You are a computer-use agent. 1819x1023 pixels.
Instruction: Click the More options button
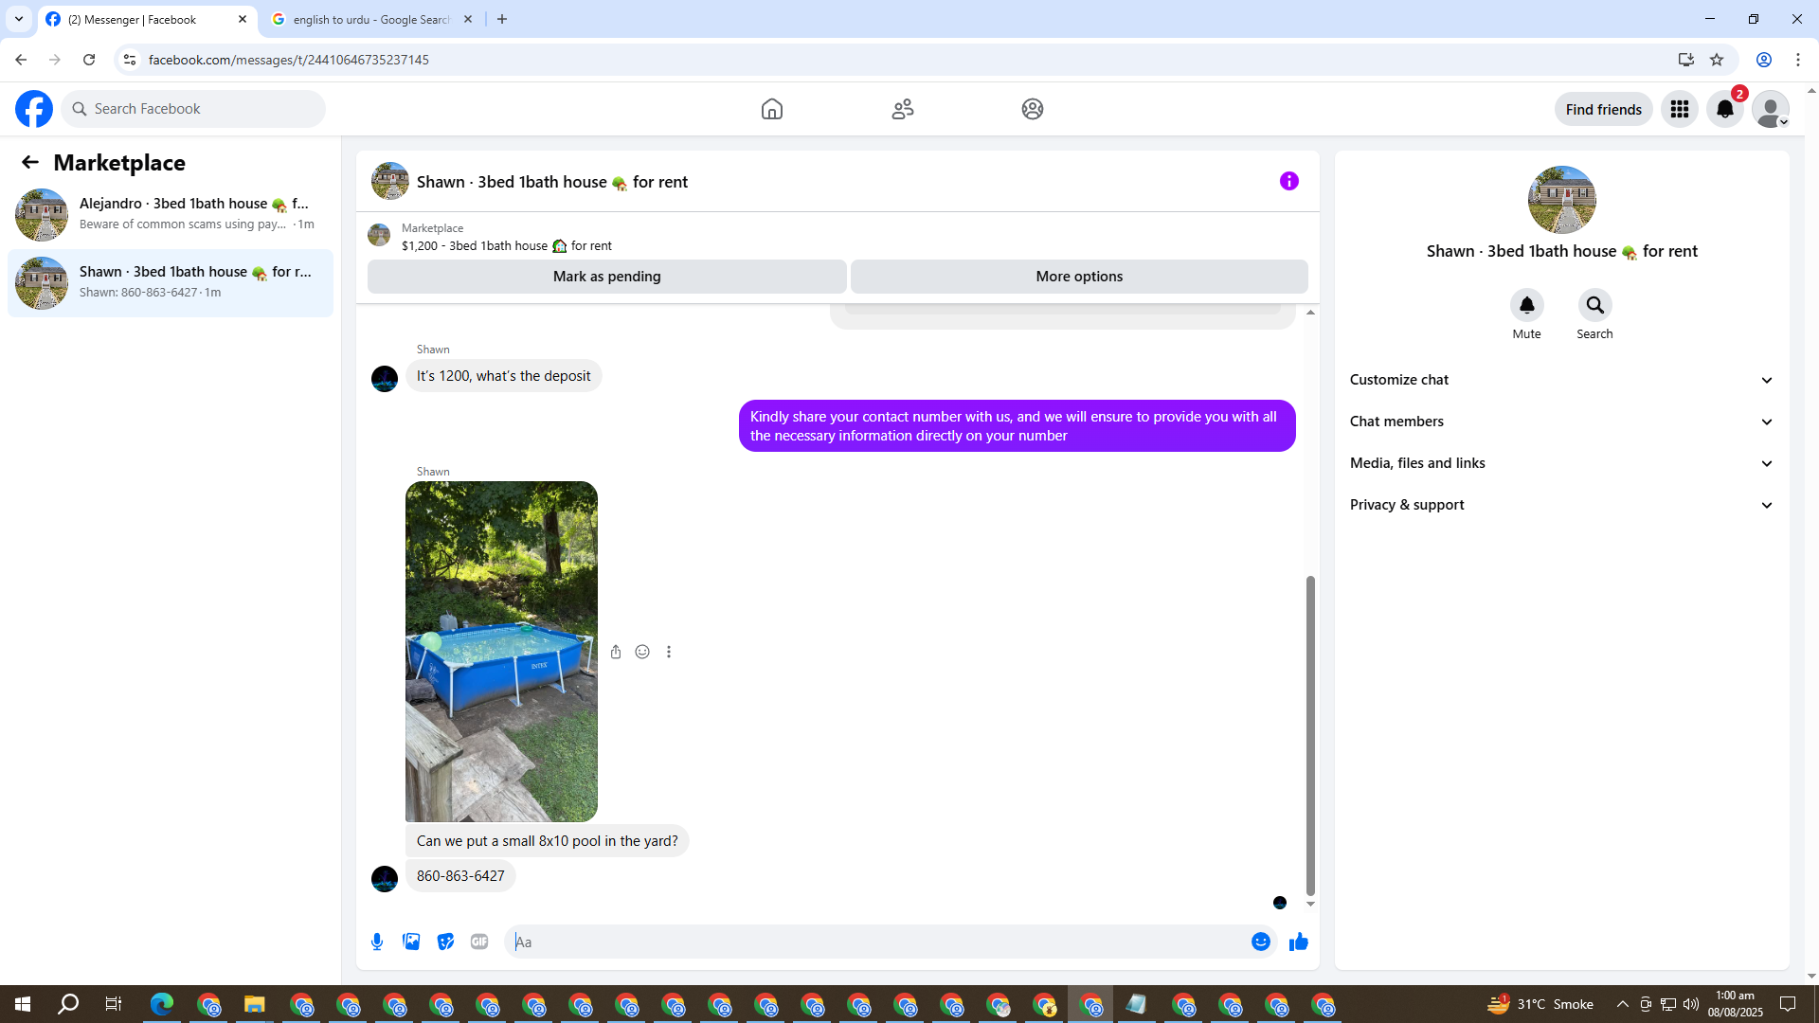pyautogui.click(x=1078, y=277)
